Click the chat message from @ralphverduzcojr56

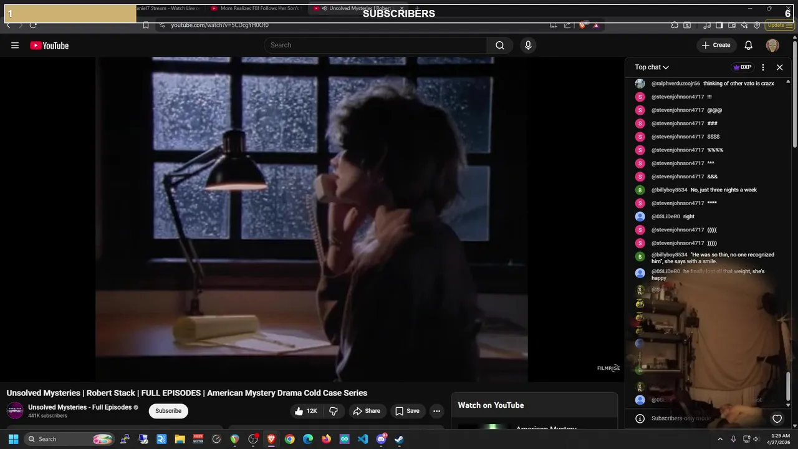click(713, 84)
